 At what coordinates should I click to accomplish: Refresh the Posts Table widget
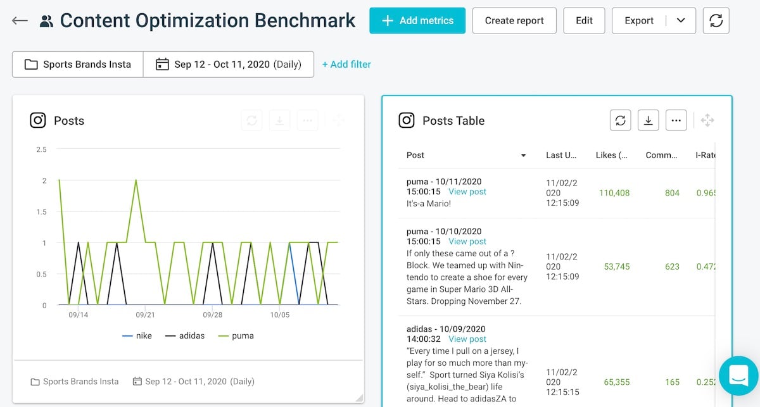(621, 120)
